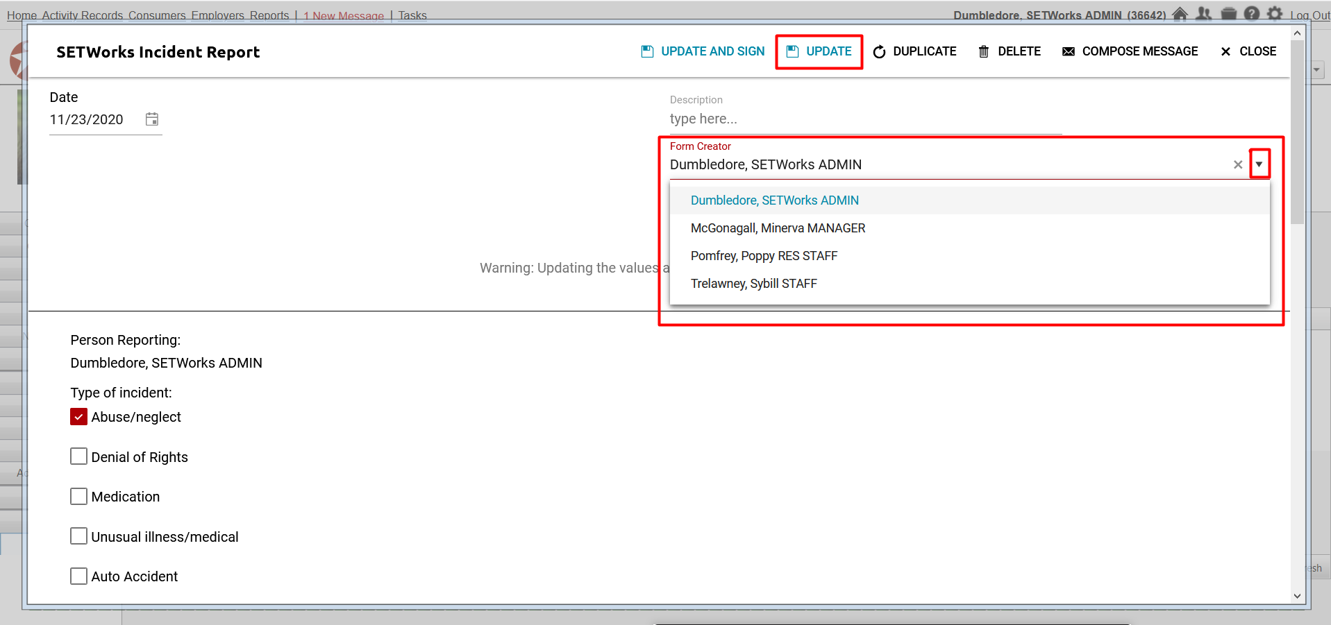Click into the Form Creator input
The height and width of the screenshot is (625, 1331).
pos(948,164)
